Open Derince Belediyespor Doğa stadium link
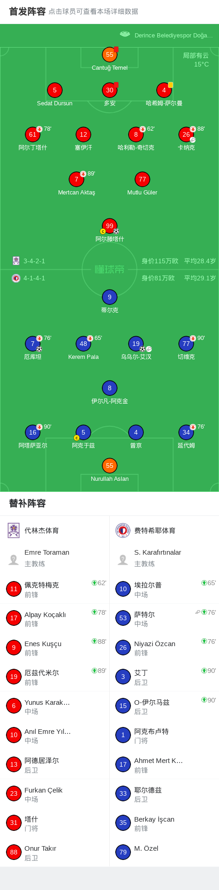219x890 pixels. 174,35
